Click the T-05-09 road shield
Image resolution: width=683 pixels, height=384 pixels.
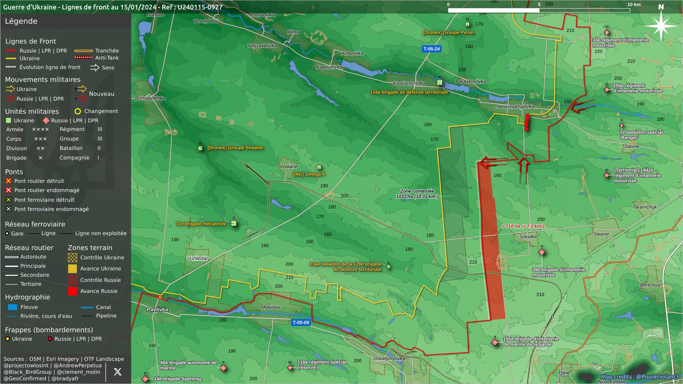(x=301, y=322)
